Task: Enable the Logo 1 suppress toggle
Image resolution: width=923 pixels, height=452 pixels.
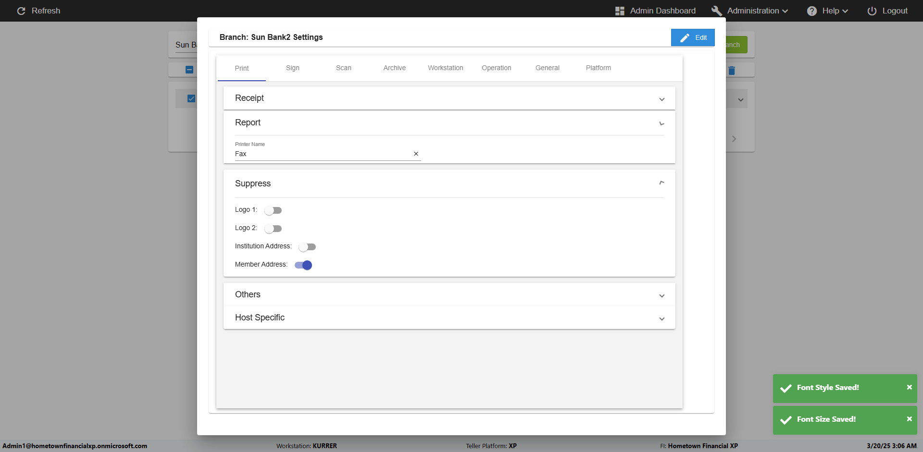Action: click(x=273, y=210)
